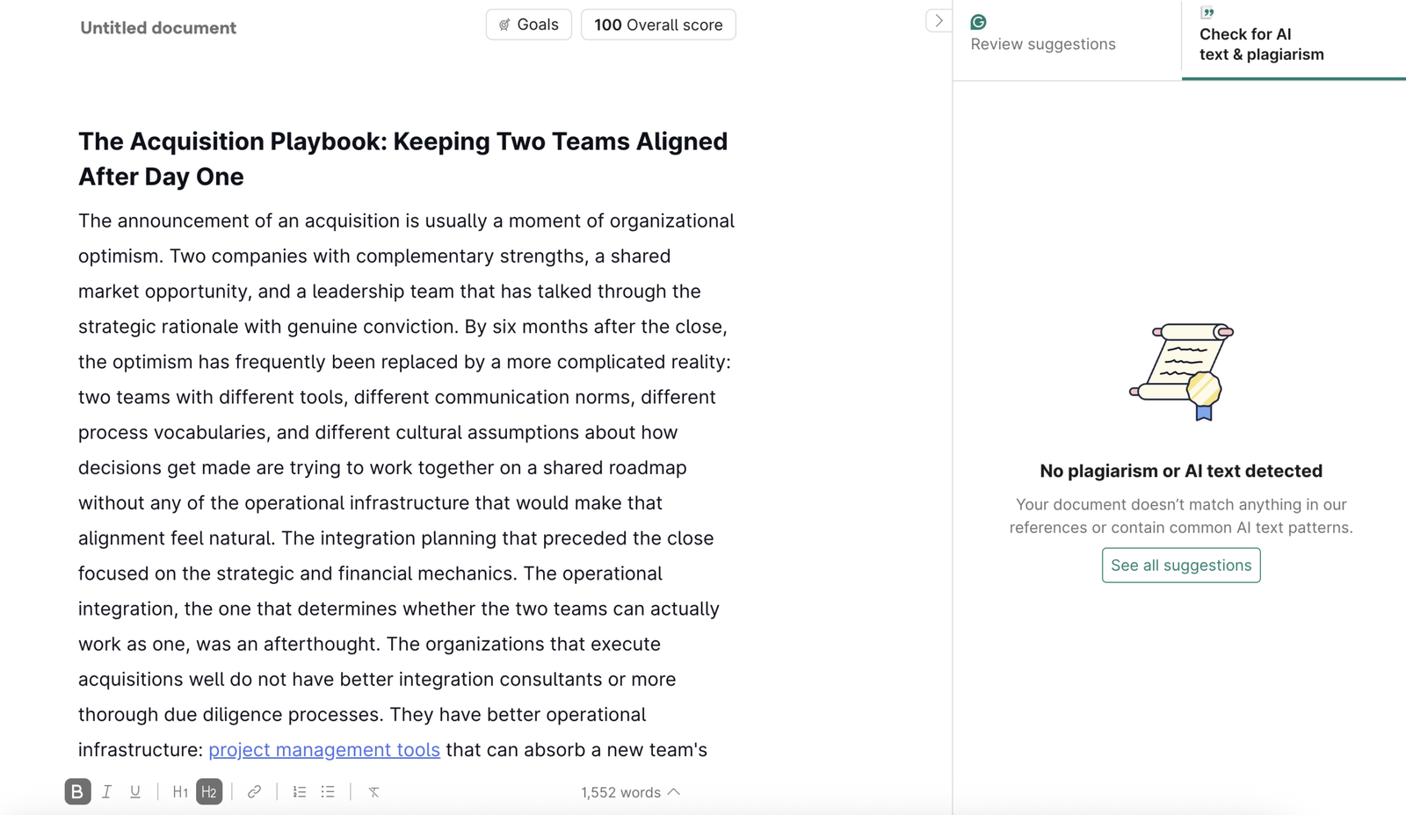Viewport: 1406px width, 815px height.
Task: Click the award scroll illustration
Action: pyautogui.click(x=1181, y=371)
